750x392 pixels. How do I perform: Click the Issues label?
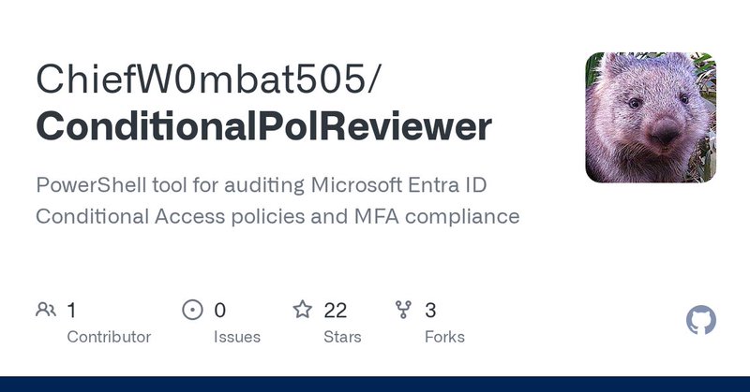(237, 337)
